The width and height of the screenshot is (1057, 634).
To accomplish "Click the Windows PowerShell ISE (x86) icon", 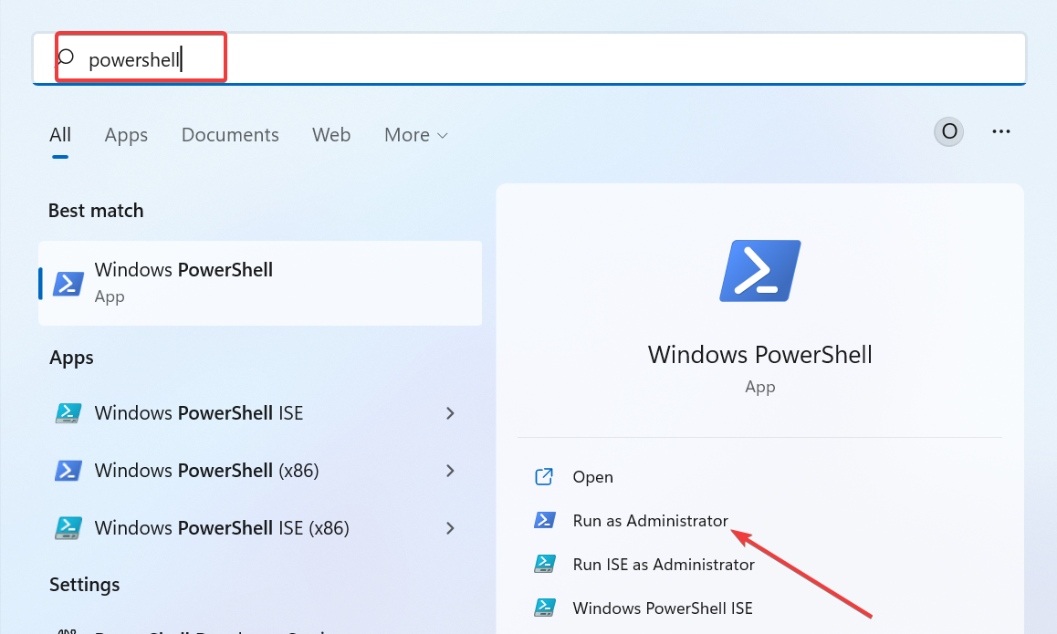I will 68,527.
